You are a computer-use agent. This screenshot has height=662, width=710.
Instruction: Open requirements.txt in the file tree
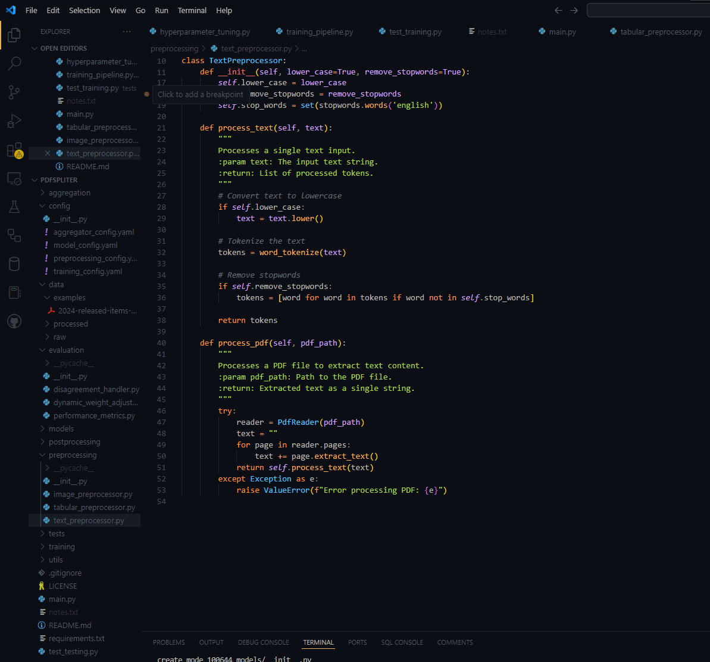tap(76, 638)
